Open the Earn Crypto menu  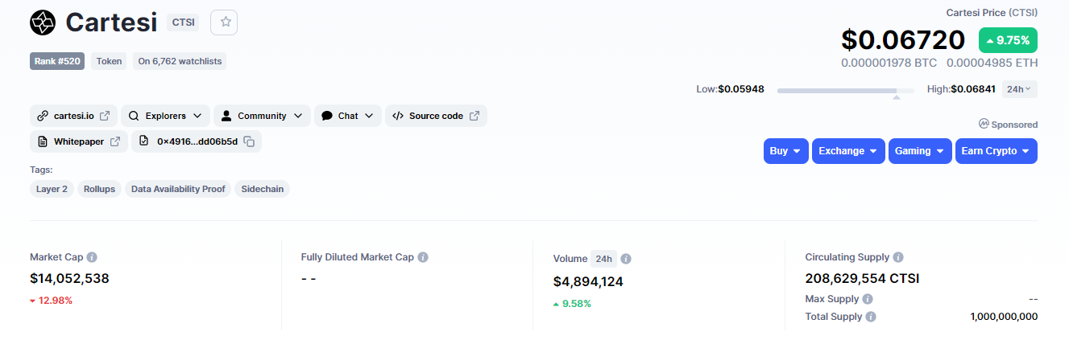click(996, 151)
